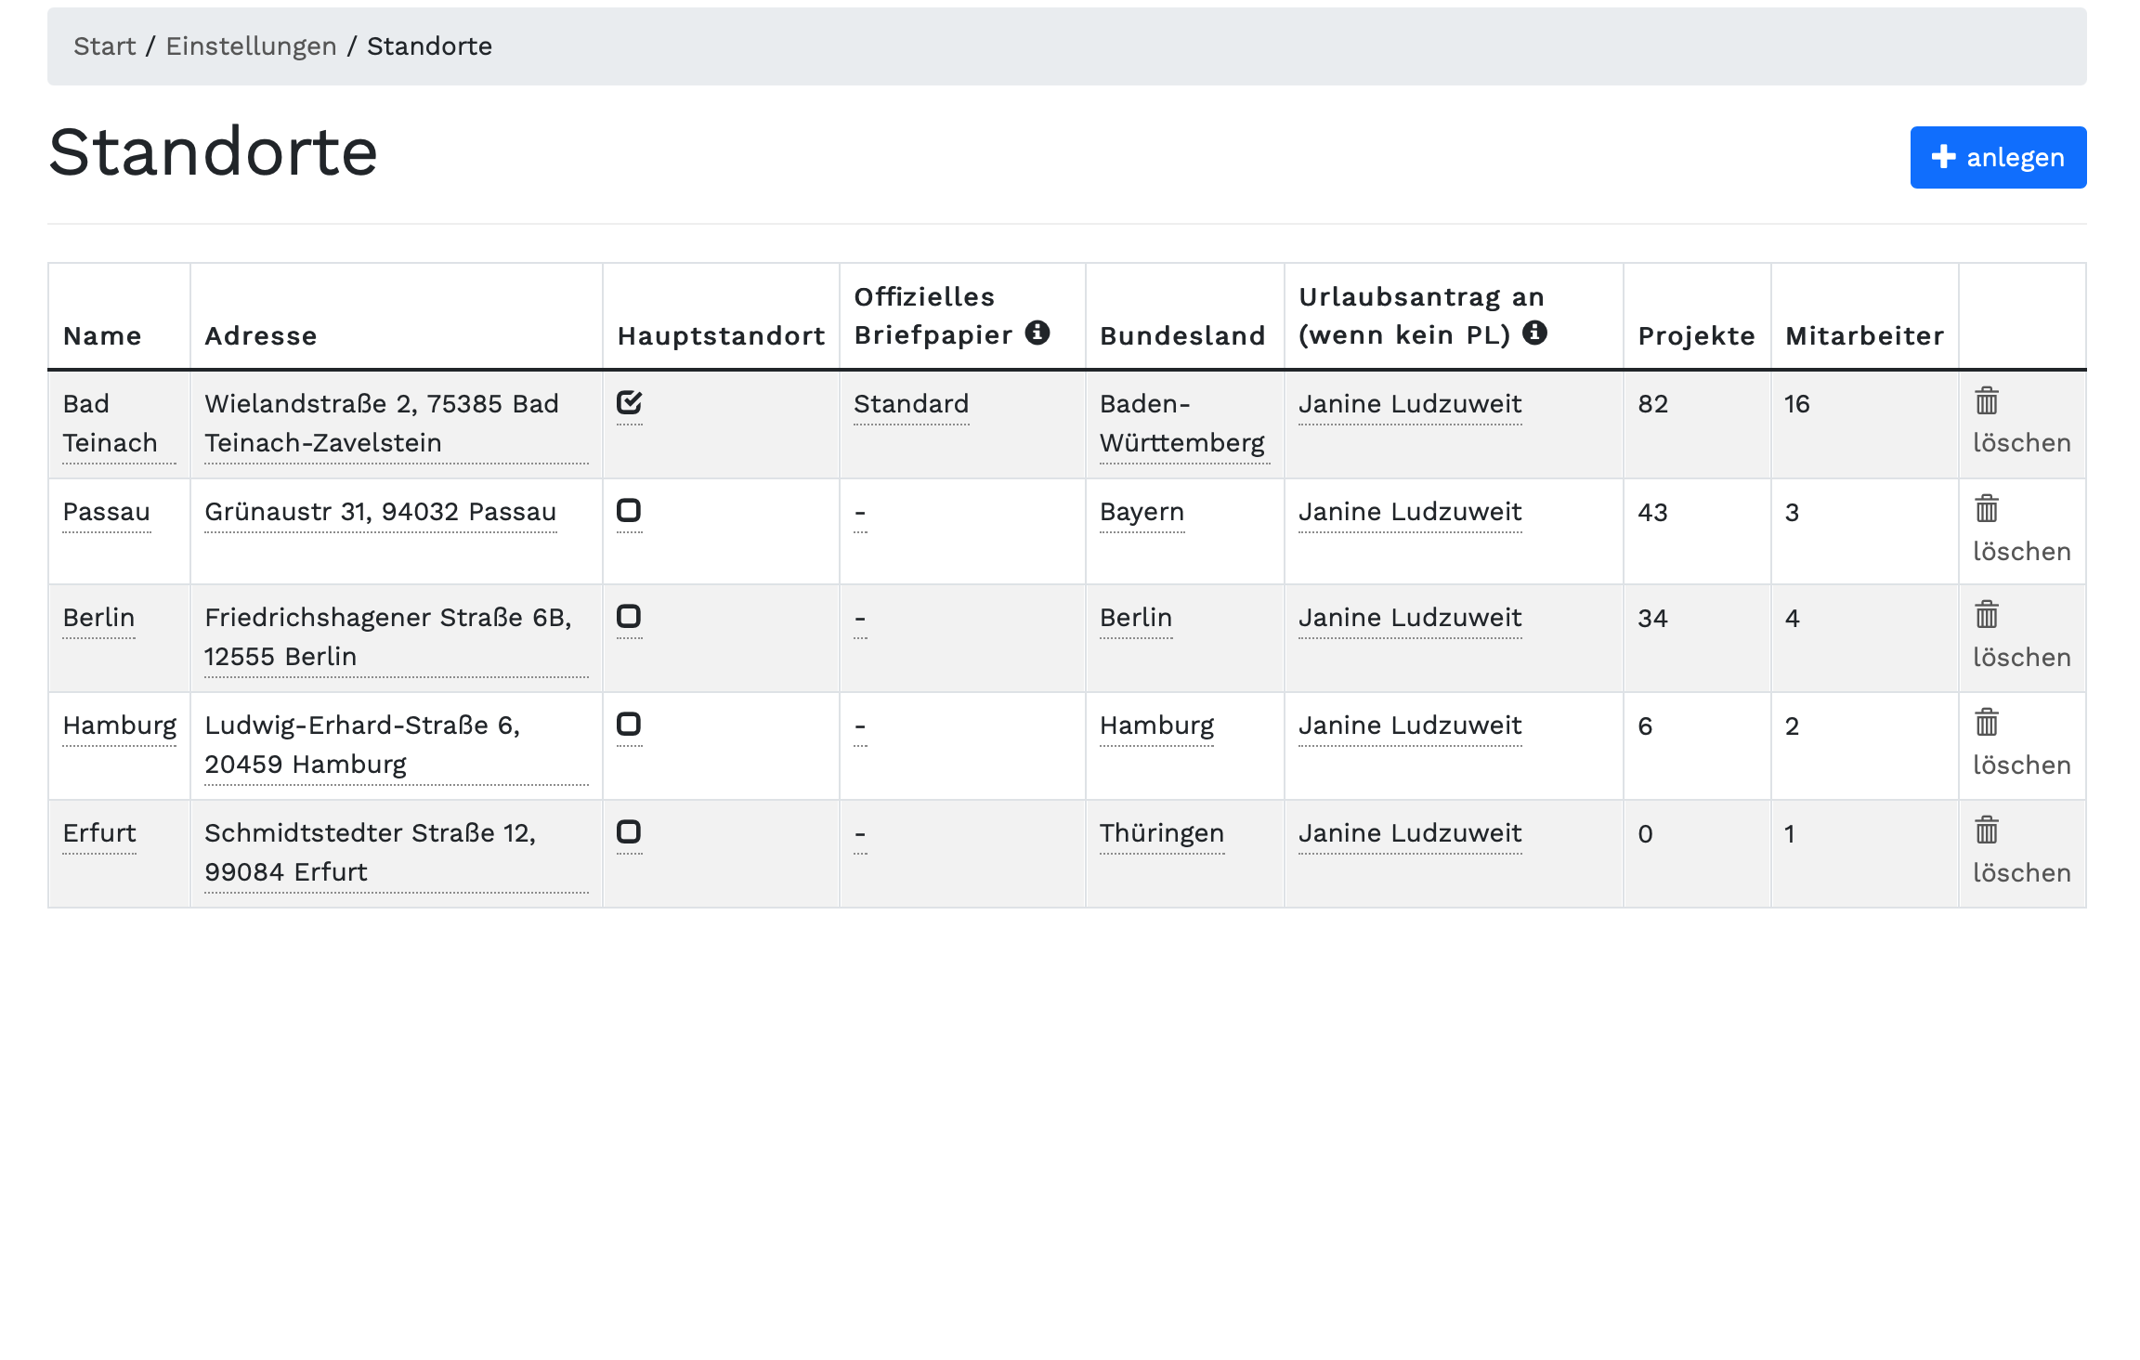
Task: Click löschen text for Bad Teinach
Action: 2022,442
